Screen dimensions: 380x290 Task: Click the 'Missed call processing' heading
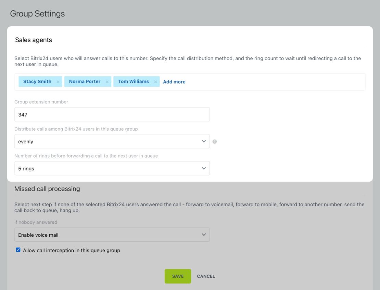coord(47,189)
